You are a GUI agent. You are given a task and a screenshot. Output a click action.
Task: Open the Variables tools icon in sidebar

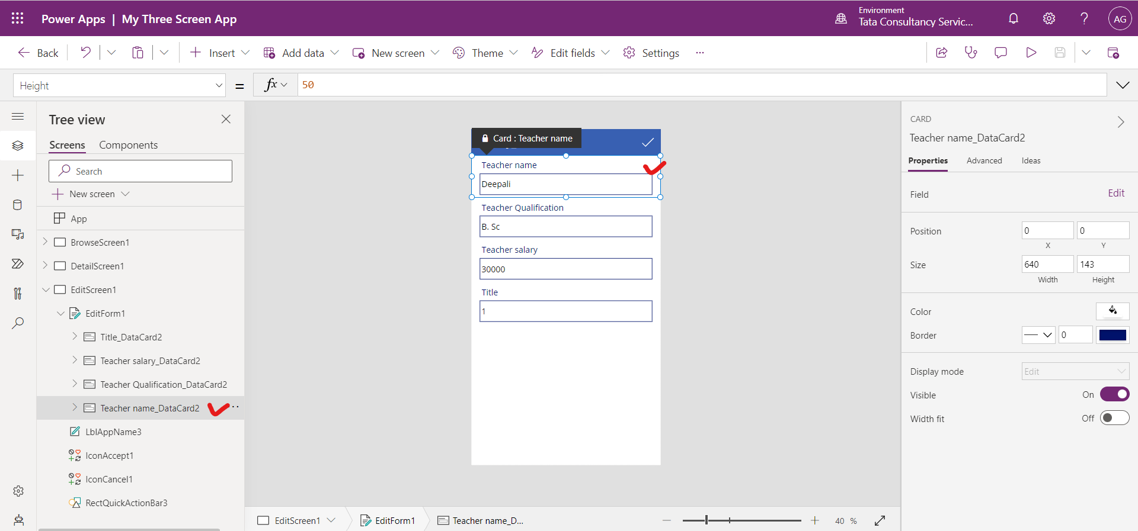18,293
